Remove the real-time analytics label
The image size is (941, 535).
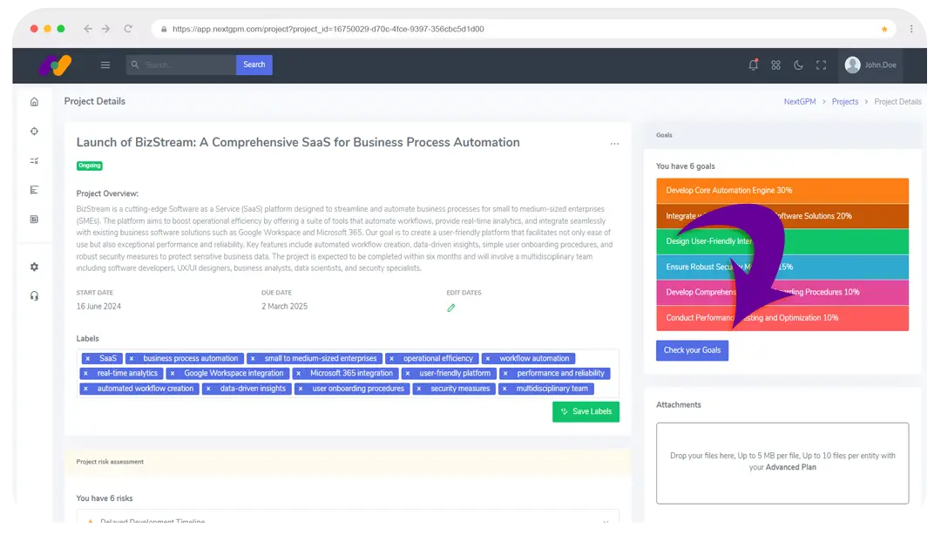point(85,374)
